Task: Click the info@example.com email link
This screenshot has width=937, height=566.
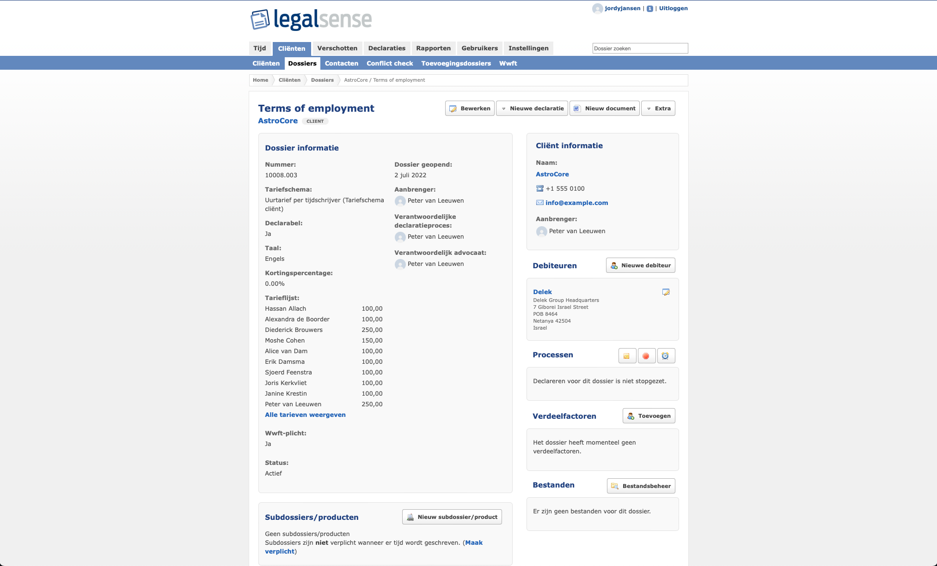Action: 576,203
